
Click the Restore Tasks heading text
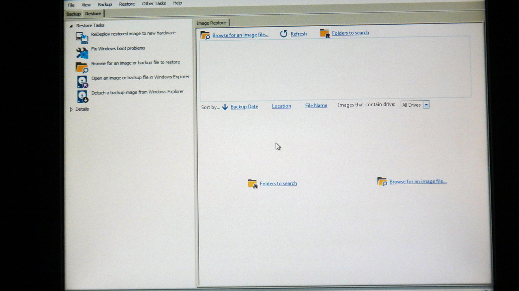[90, 25]
